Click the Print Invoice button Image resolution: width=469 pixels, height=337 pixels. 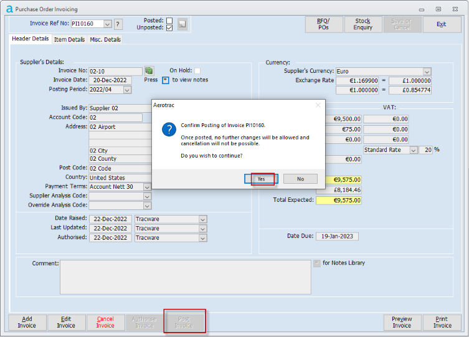click(442, 322)
